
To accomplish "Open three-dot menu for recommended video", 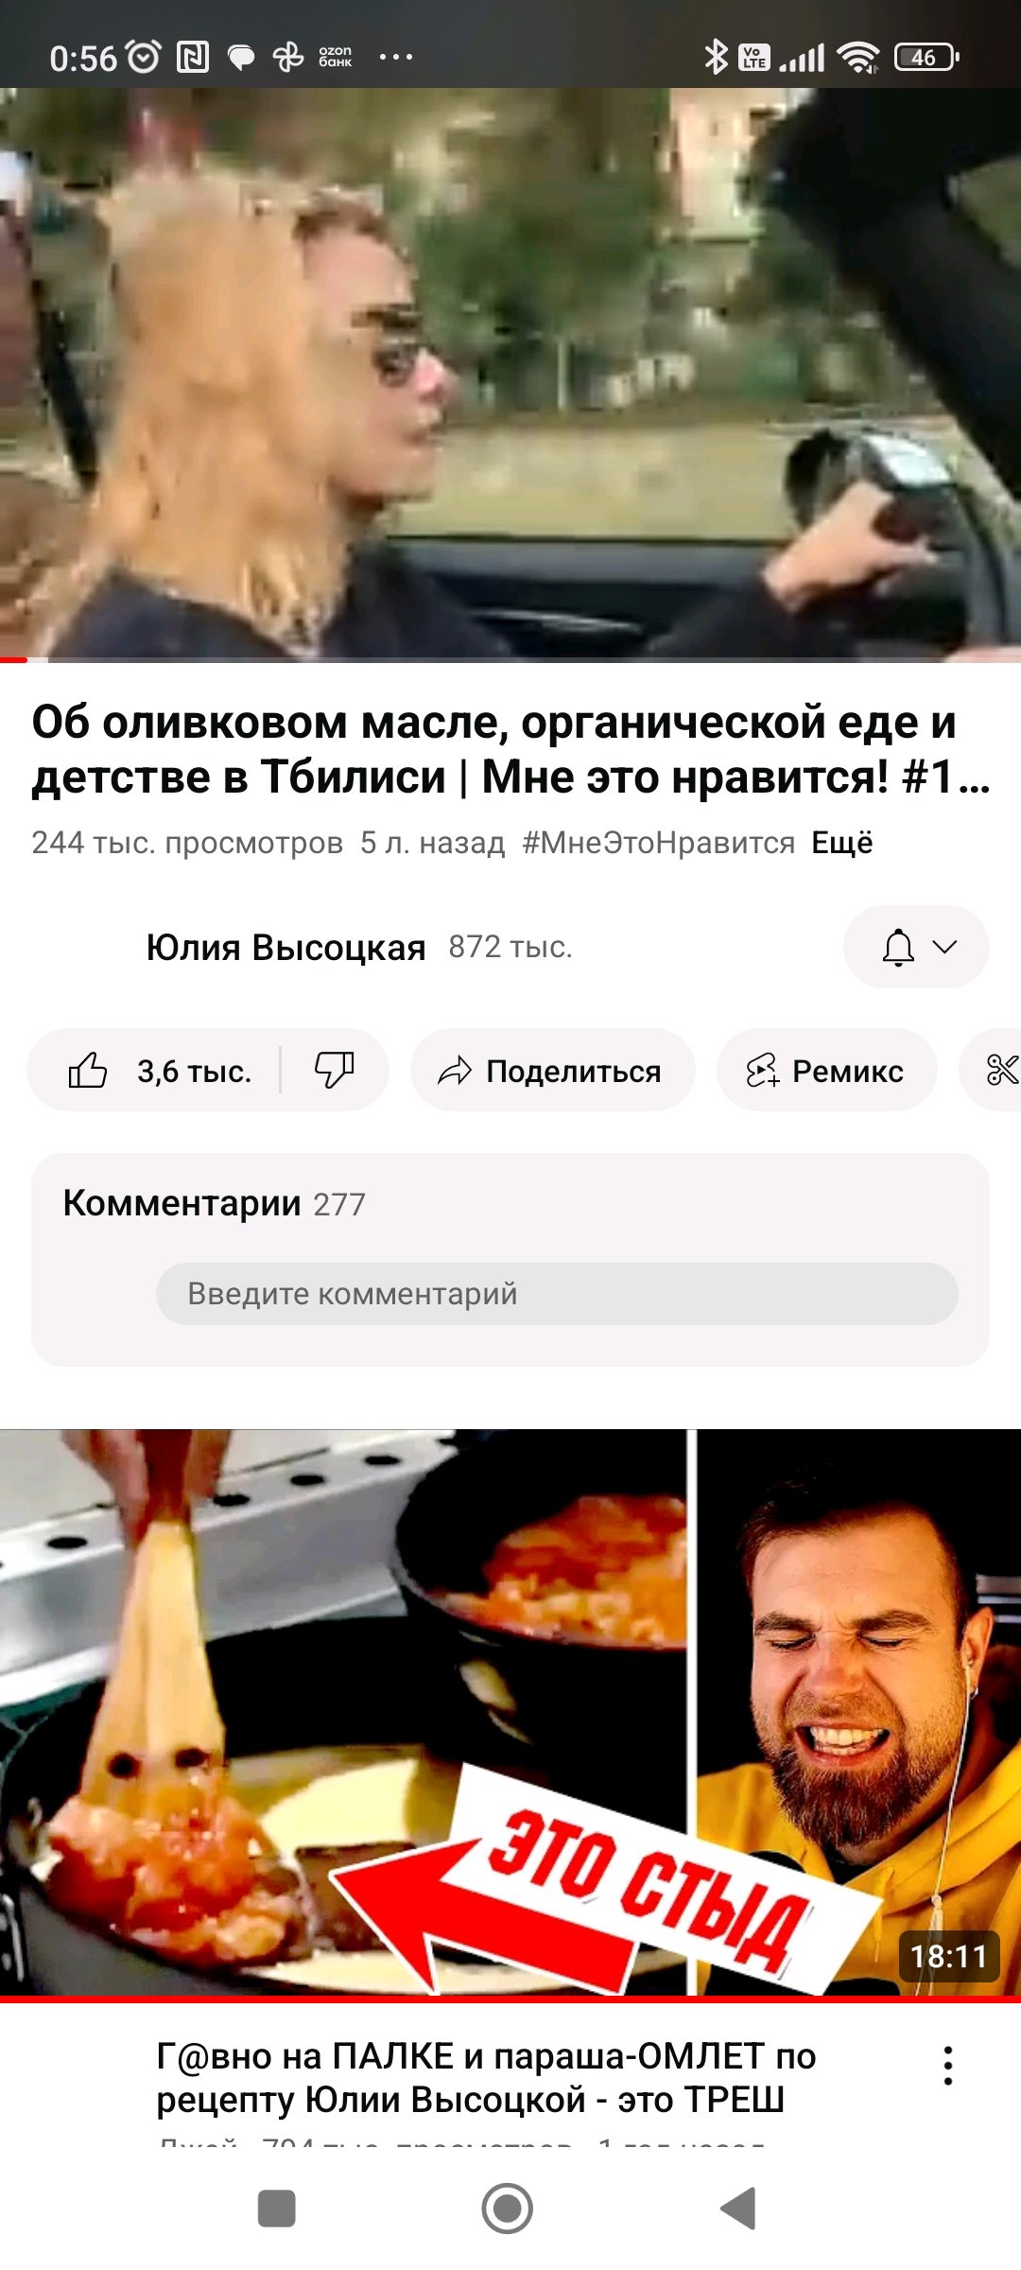I will pos(947,2066).
